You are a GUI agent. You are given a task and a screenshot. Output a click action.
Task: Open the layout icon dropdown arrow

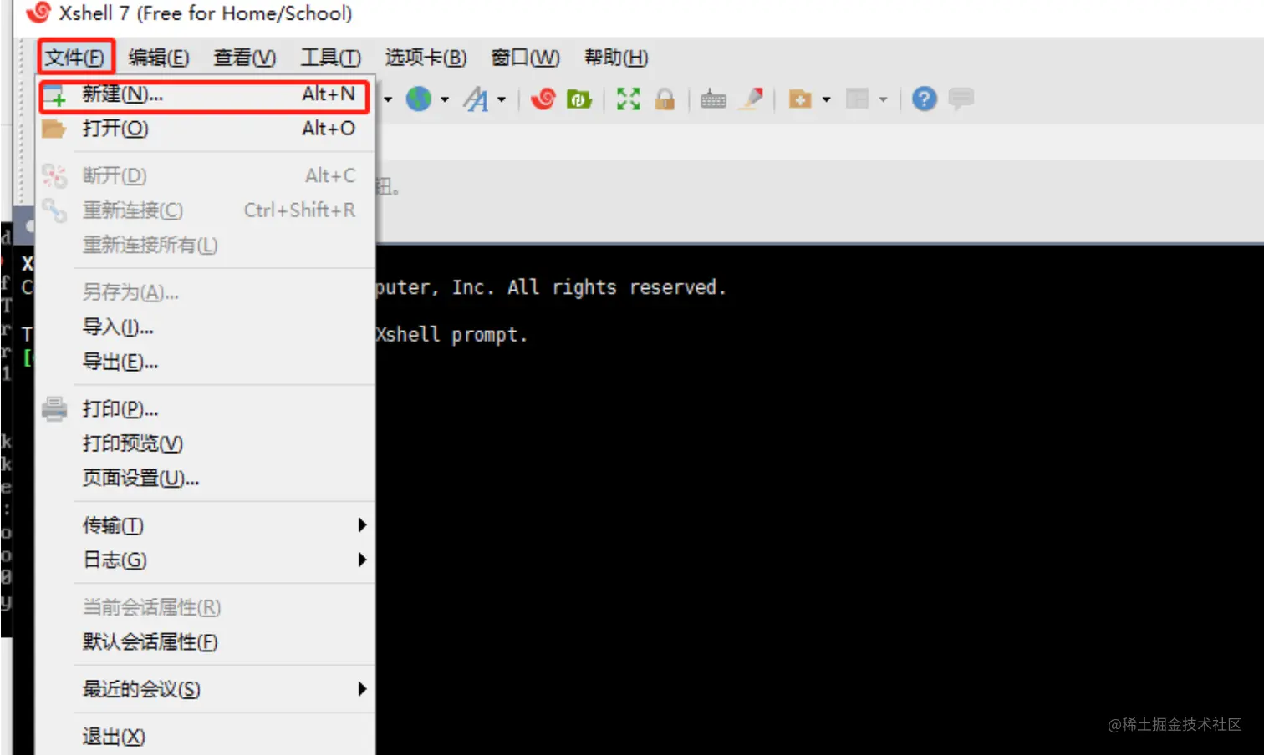(883, 99)
